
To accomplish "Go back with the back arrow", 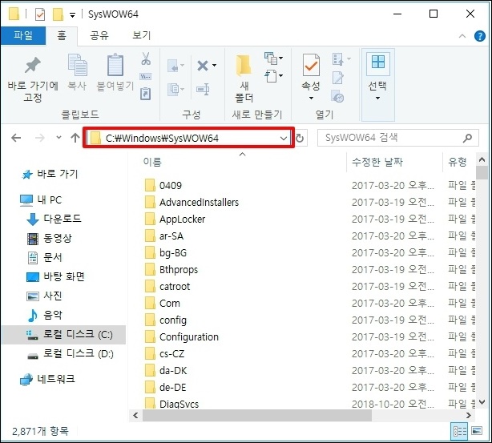I will (16, 138).
